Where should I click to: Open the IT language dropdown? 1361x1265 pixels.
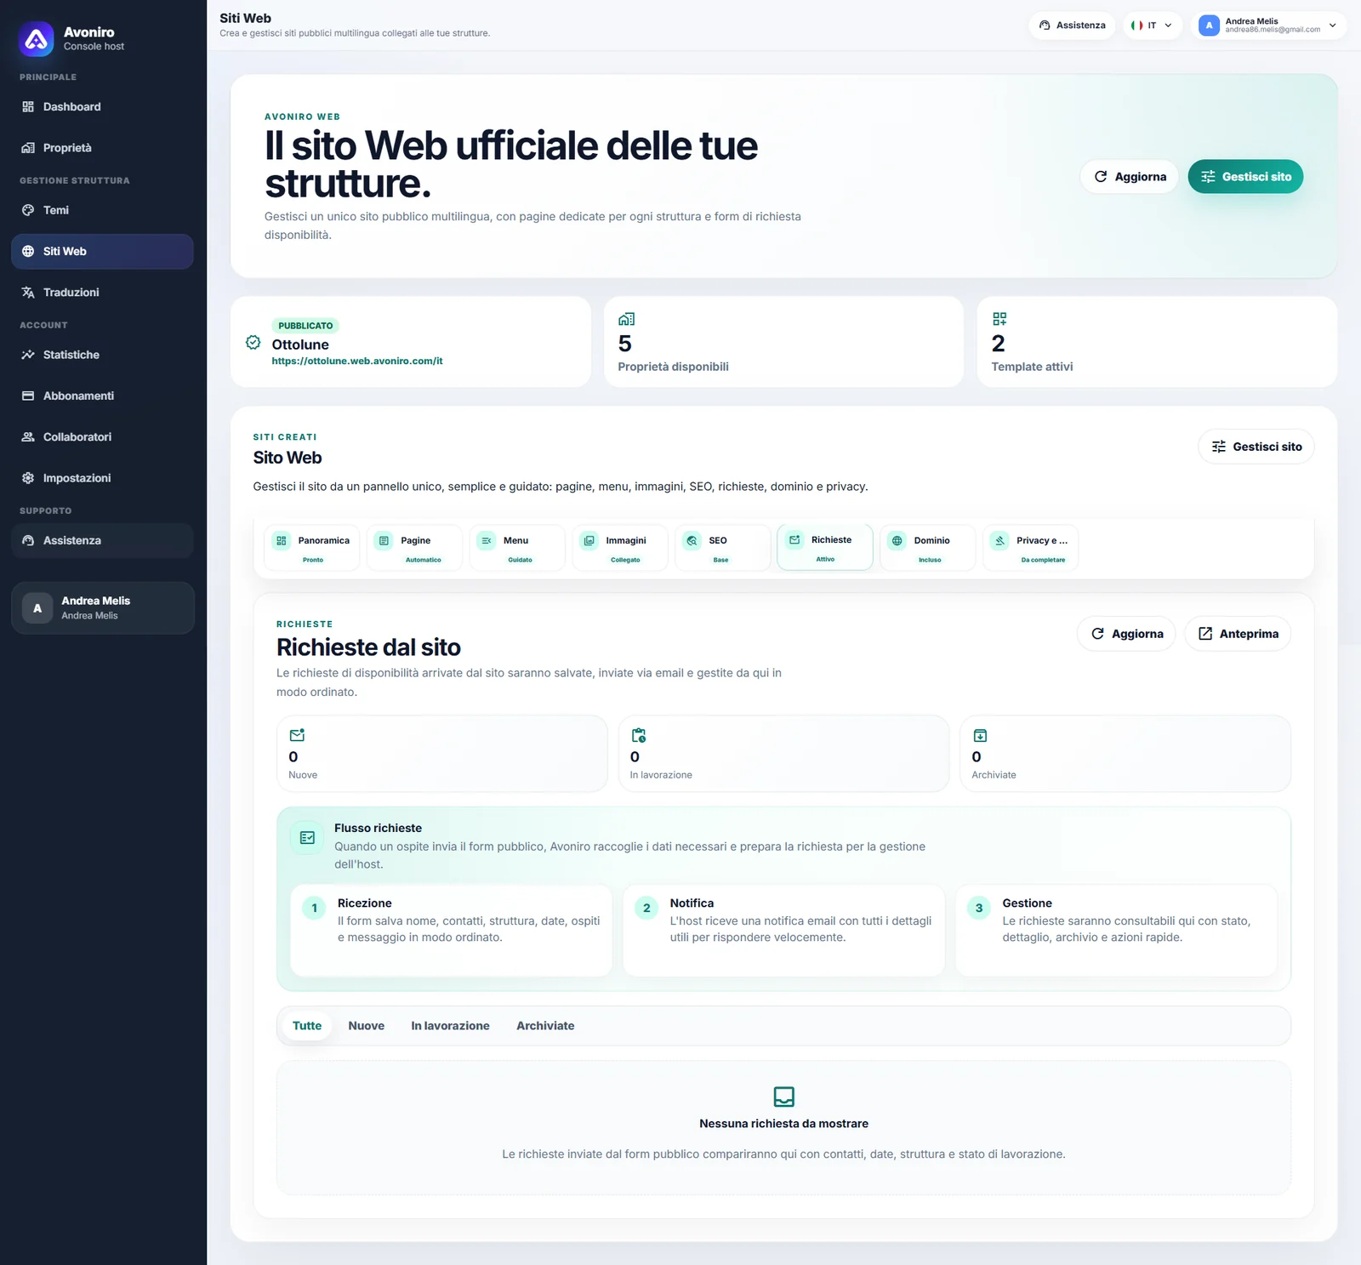[1152, 26]
